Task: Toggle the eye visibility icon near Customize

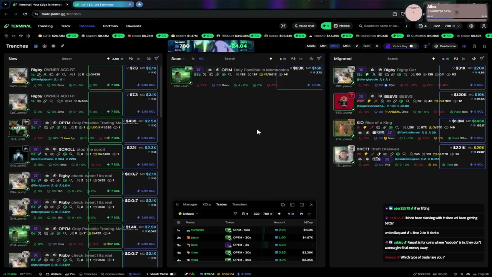Action: coord(464,46)
